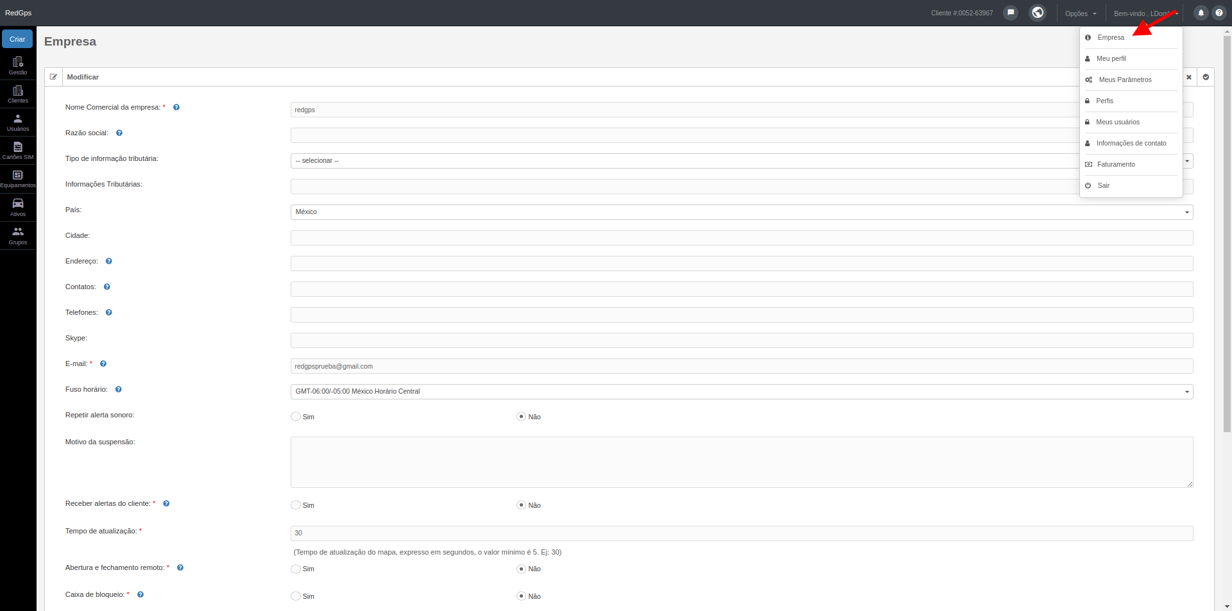Open Equipamentos in the sidebar
Screen dimensions: 1232x611
[18, 179]
